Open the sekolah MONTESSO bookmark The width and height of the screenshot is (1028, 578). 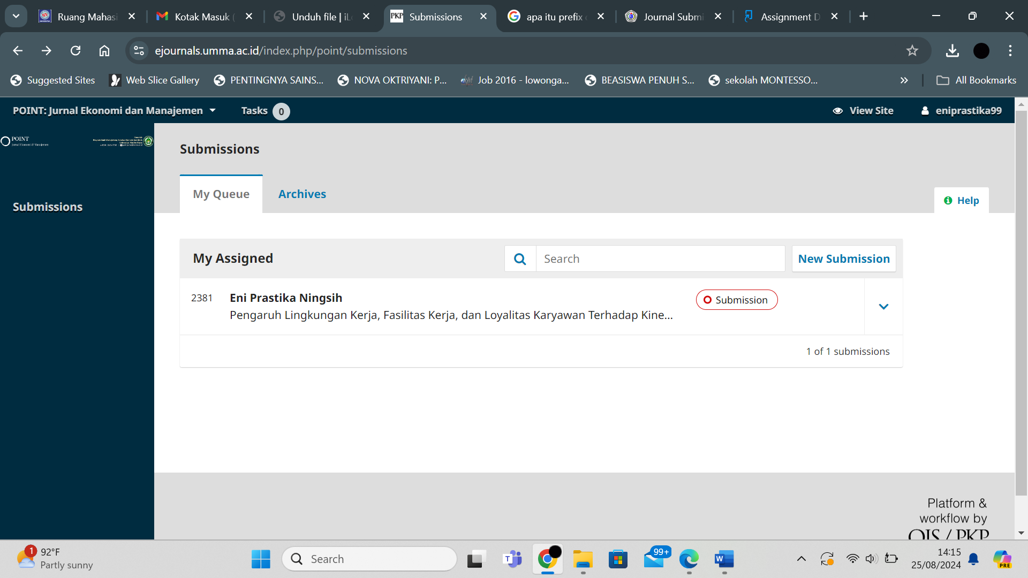pos(763,80)
